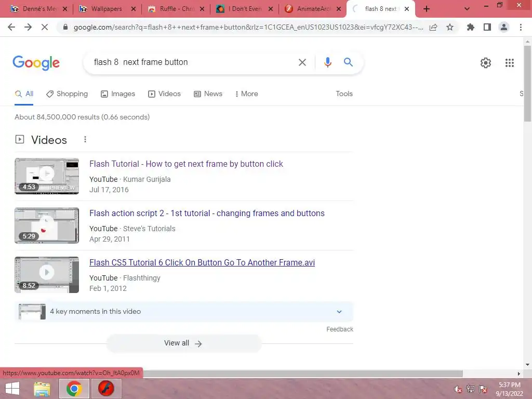The width and height of the screenshot is (532, 399).
Task: Open the Chrome three-dot menu
Action: [x=521, y=27]
